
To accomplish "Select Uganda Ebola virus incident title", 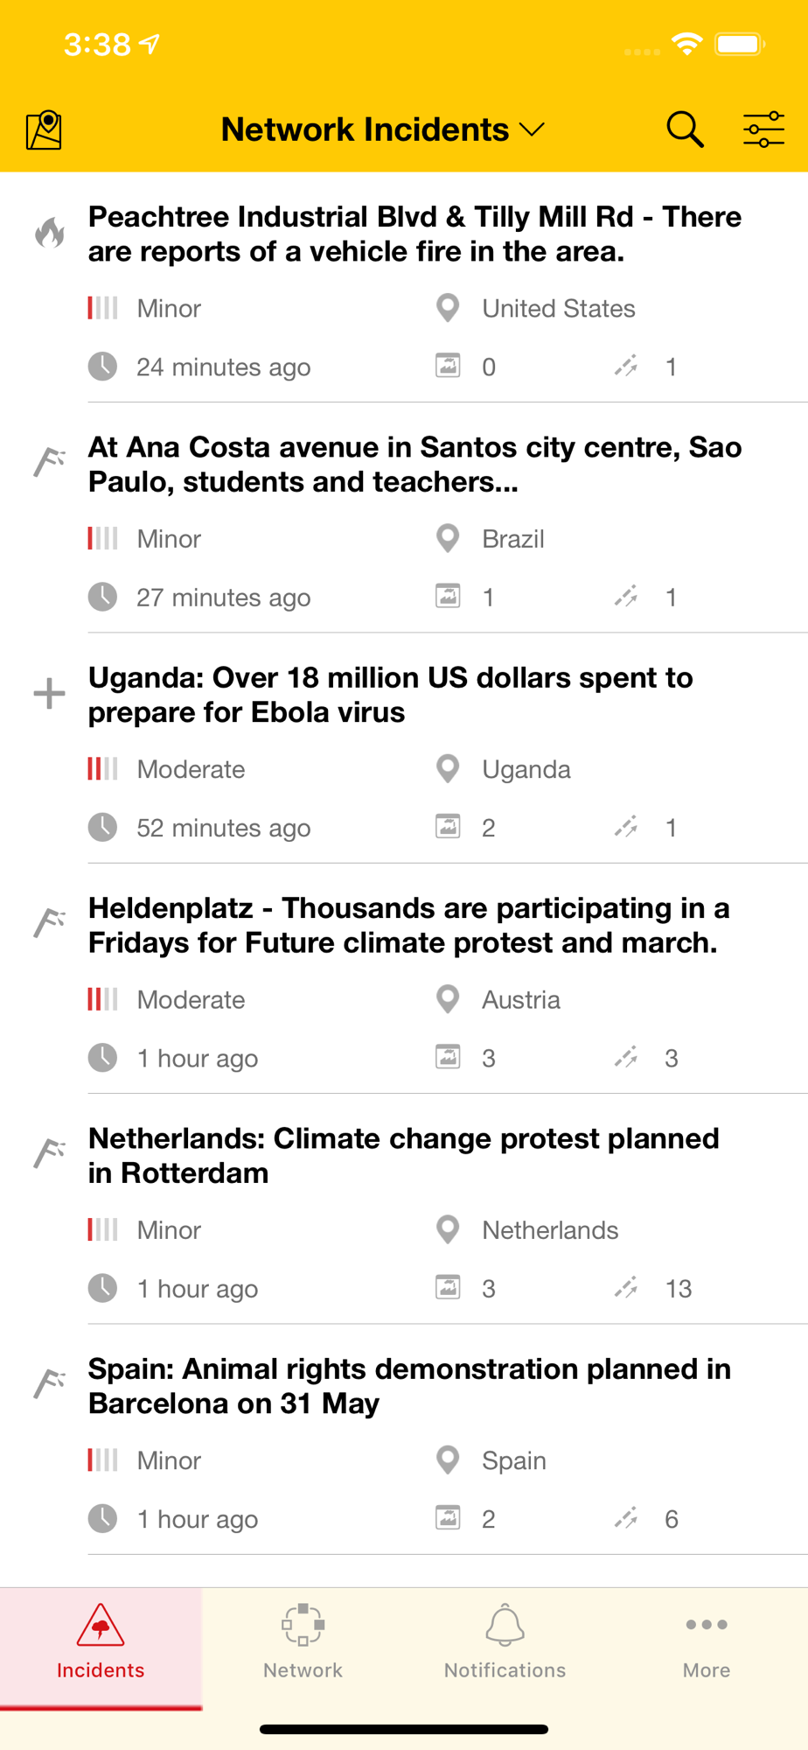I will [x=390, y=695].
